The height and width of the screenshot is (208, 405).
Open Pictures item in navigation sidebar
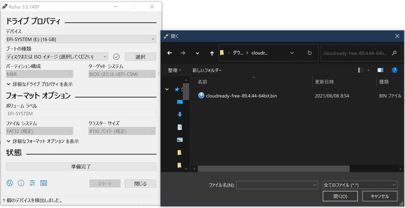180,140
